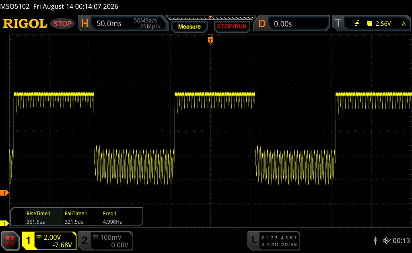Screen dimensions: 412x253
Task: Open the red grid function menu icon
Action: (x=10, y=241)
